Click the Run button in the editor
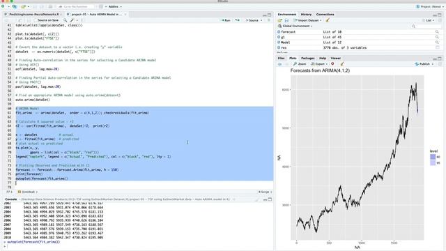 [226, 20]
